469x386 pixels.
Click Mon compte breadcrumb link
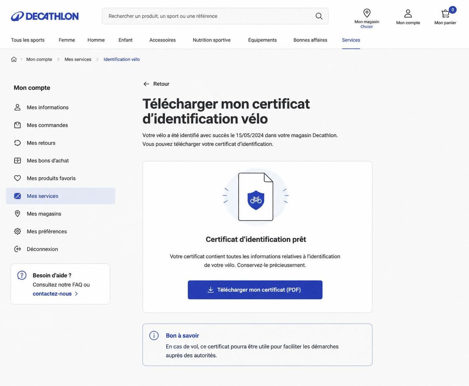[39, 59]
